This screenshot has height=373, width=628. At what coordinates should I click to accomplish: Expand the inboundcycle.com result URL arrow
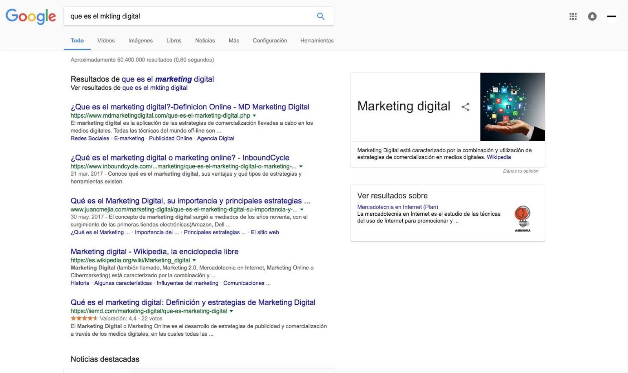pos(301,167)
